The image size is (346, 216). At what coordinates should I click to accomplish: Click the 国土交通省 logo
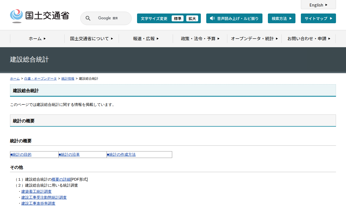[39, 16]
